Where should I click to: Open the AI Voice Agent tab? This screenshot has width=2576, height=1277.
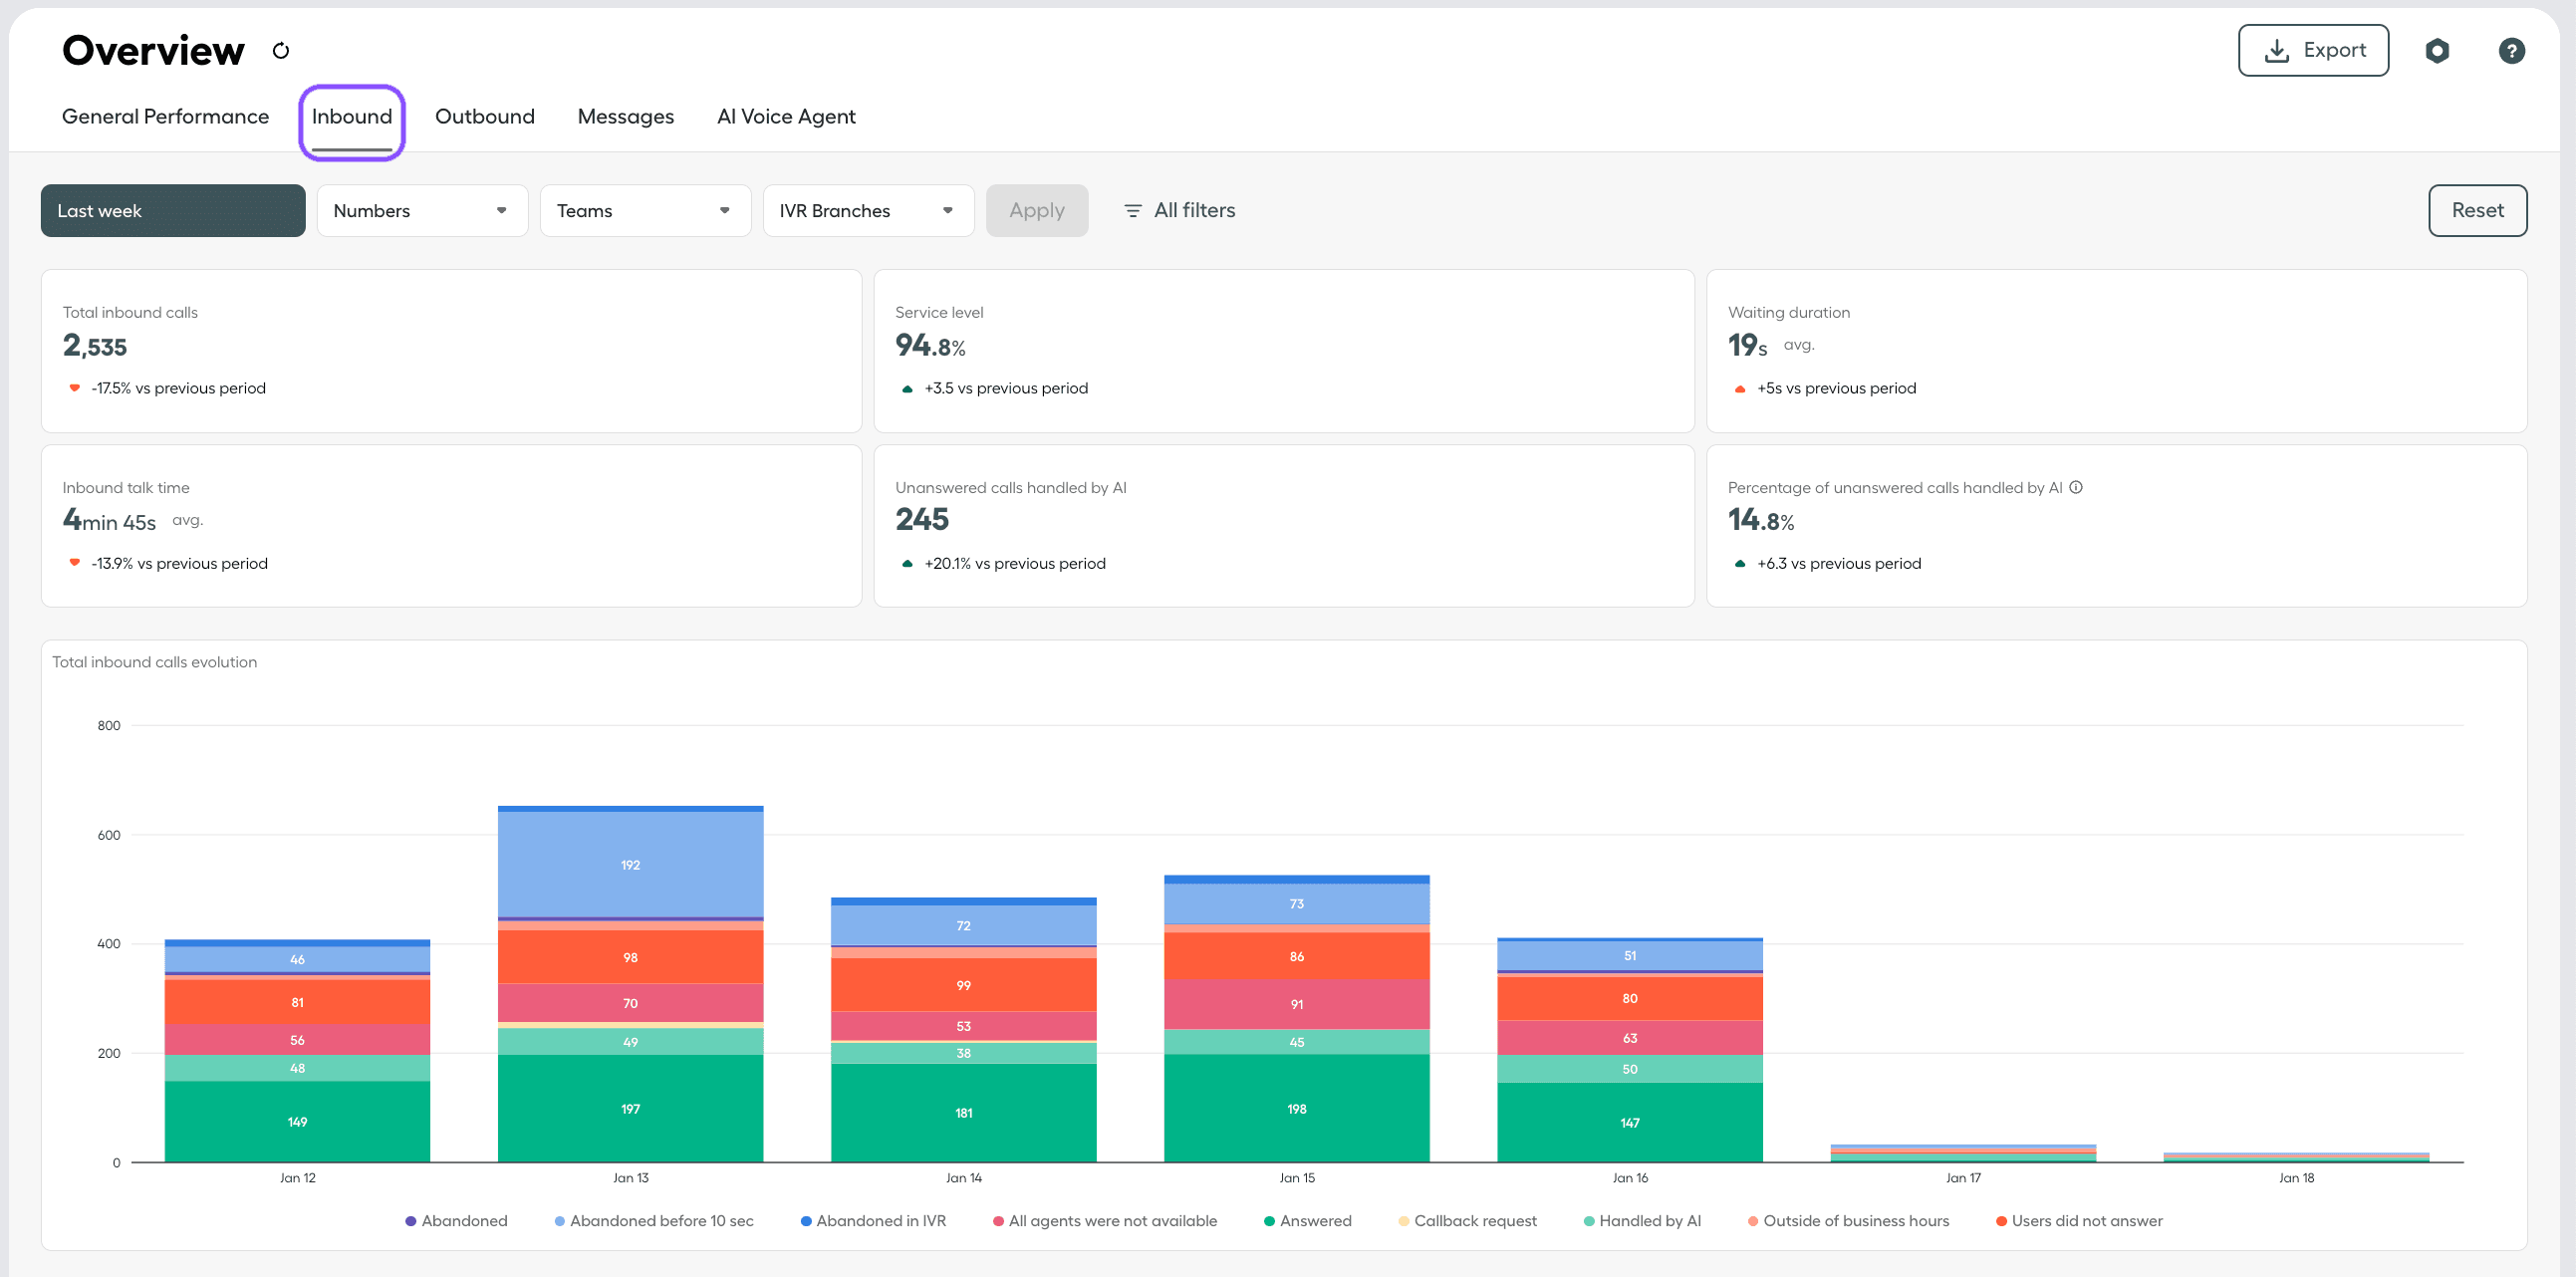click(786, 116)
